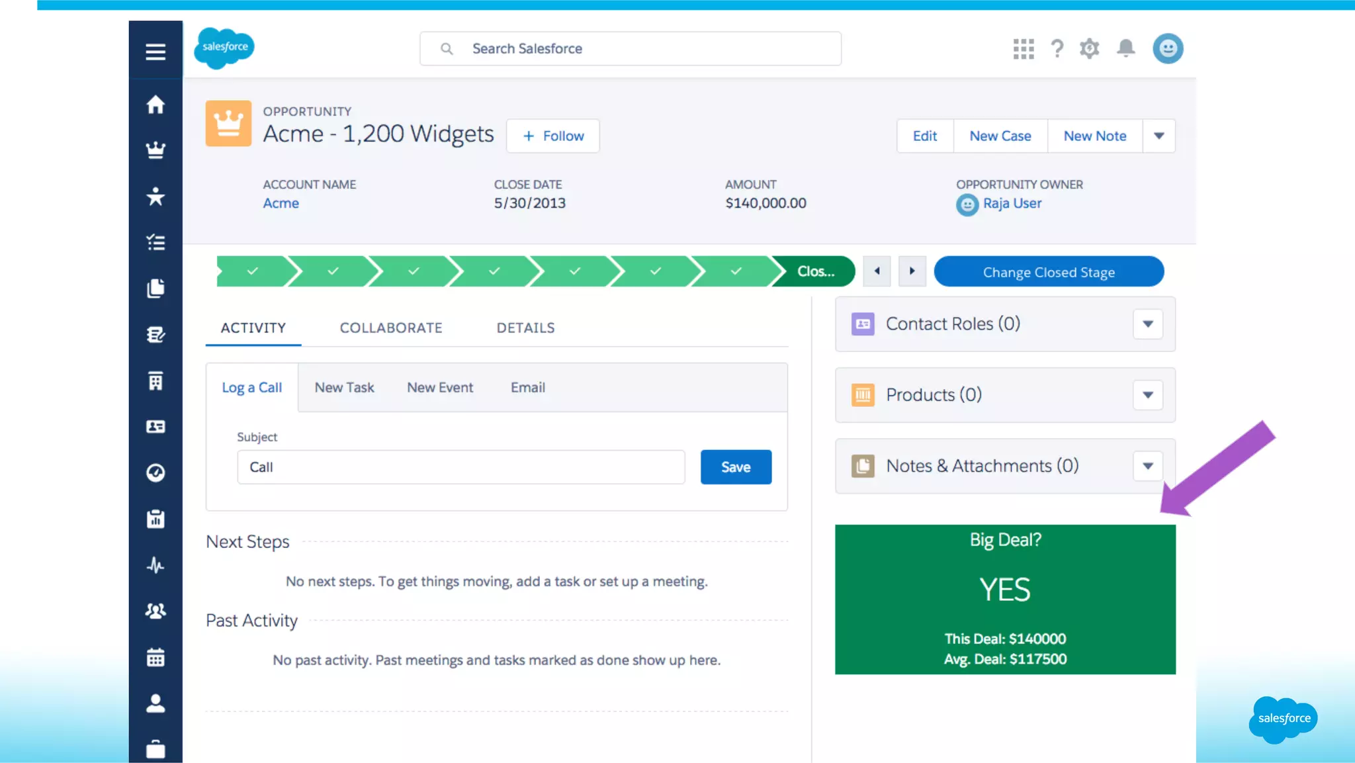Open Opportunities crown icon in sidebar
The image size is (1355, 763).
(x=155, y=150)
